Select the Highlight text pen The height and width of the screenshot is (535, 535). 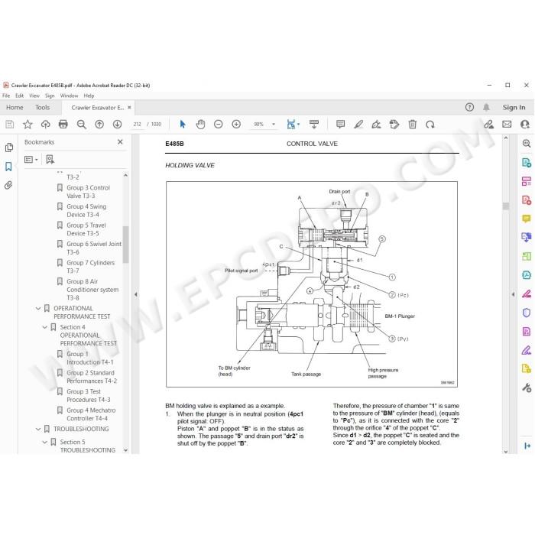pos(358,125)
